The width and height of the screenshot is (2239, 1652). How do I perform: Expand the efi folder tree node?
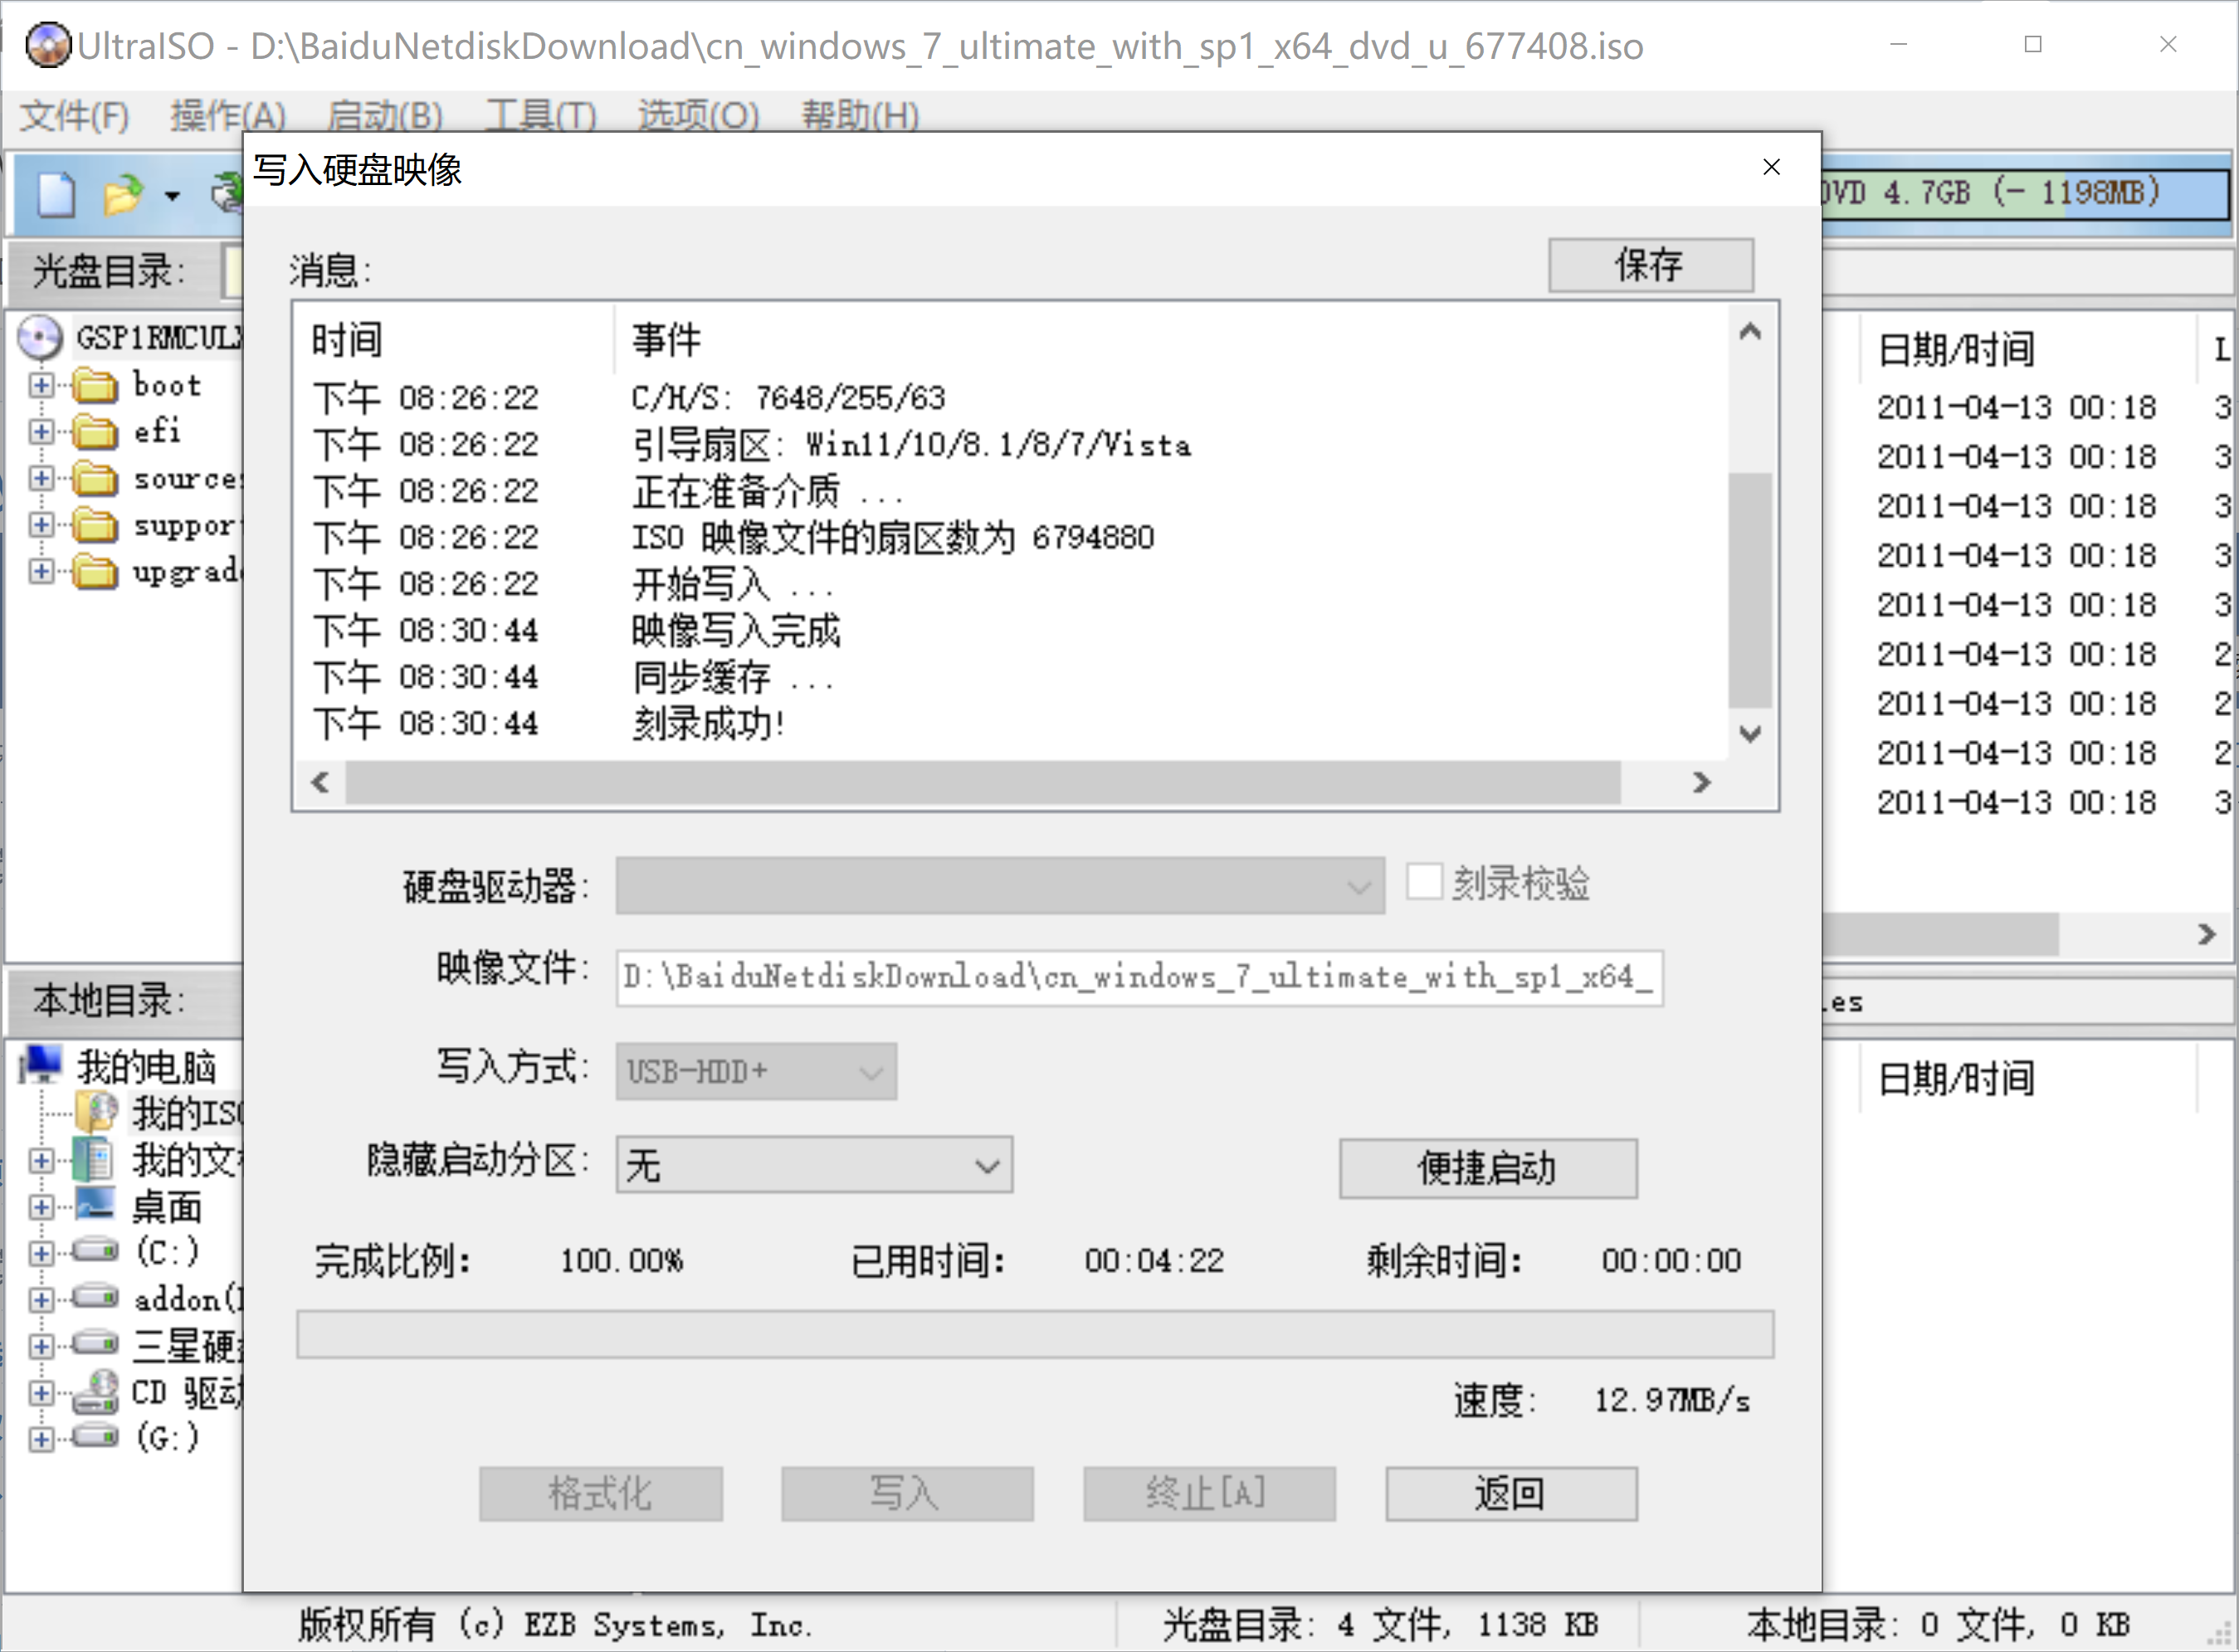[x=41, y=432]
